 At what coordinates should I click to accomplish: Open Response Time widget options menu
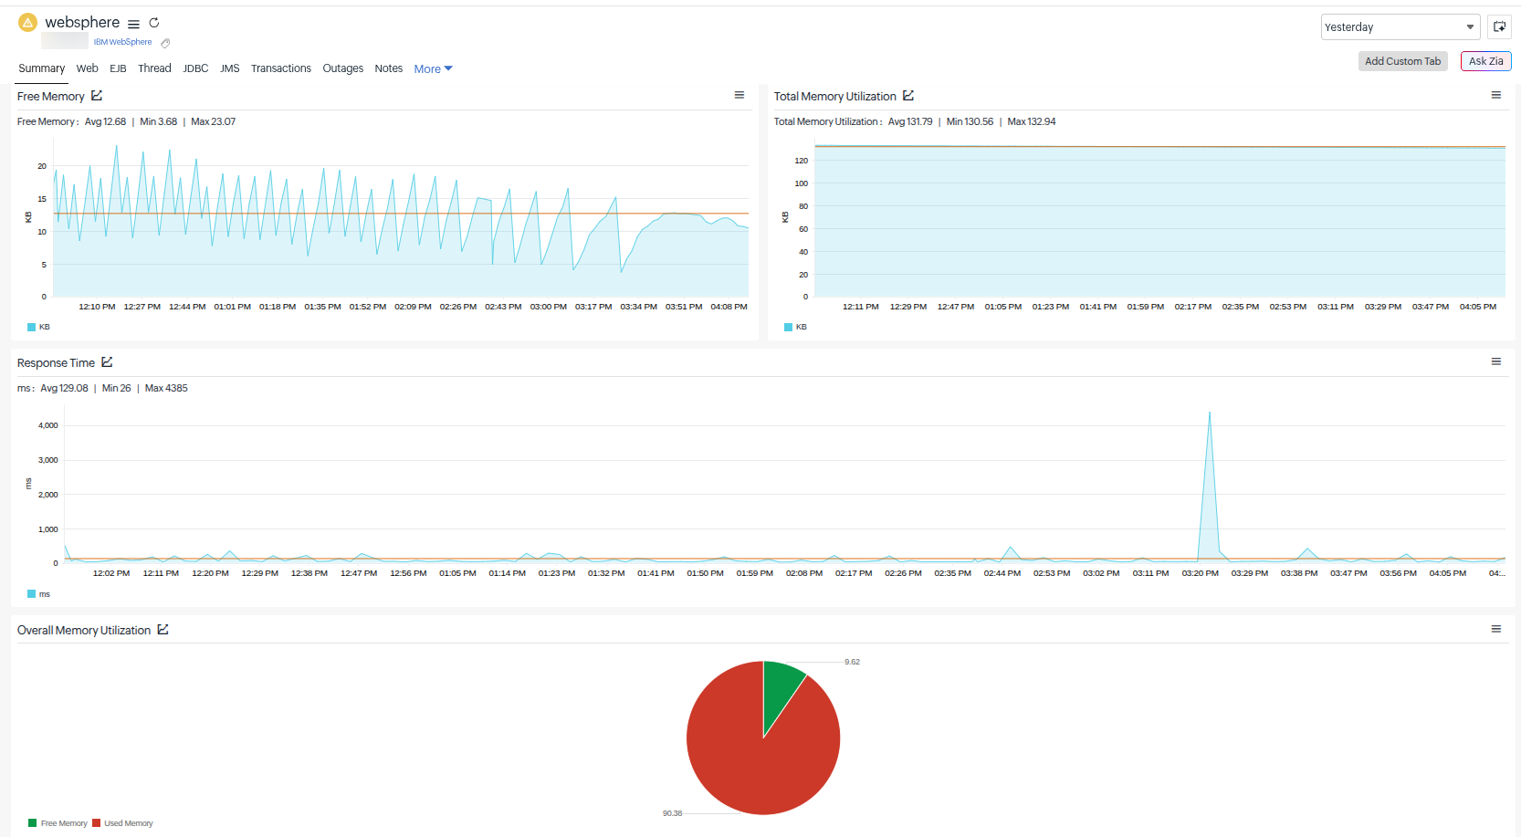(x=1496, y=361)
